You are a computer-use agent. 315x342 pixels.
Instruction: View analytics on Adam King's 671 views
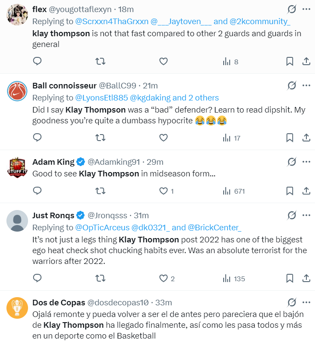point(234,191)
